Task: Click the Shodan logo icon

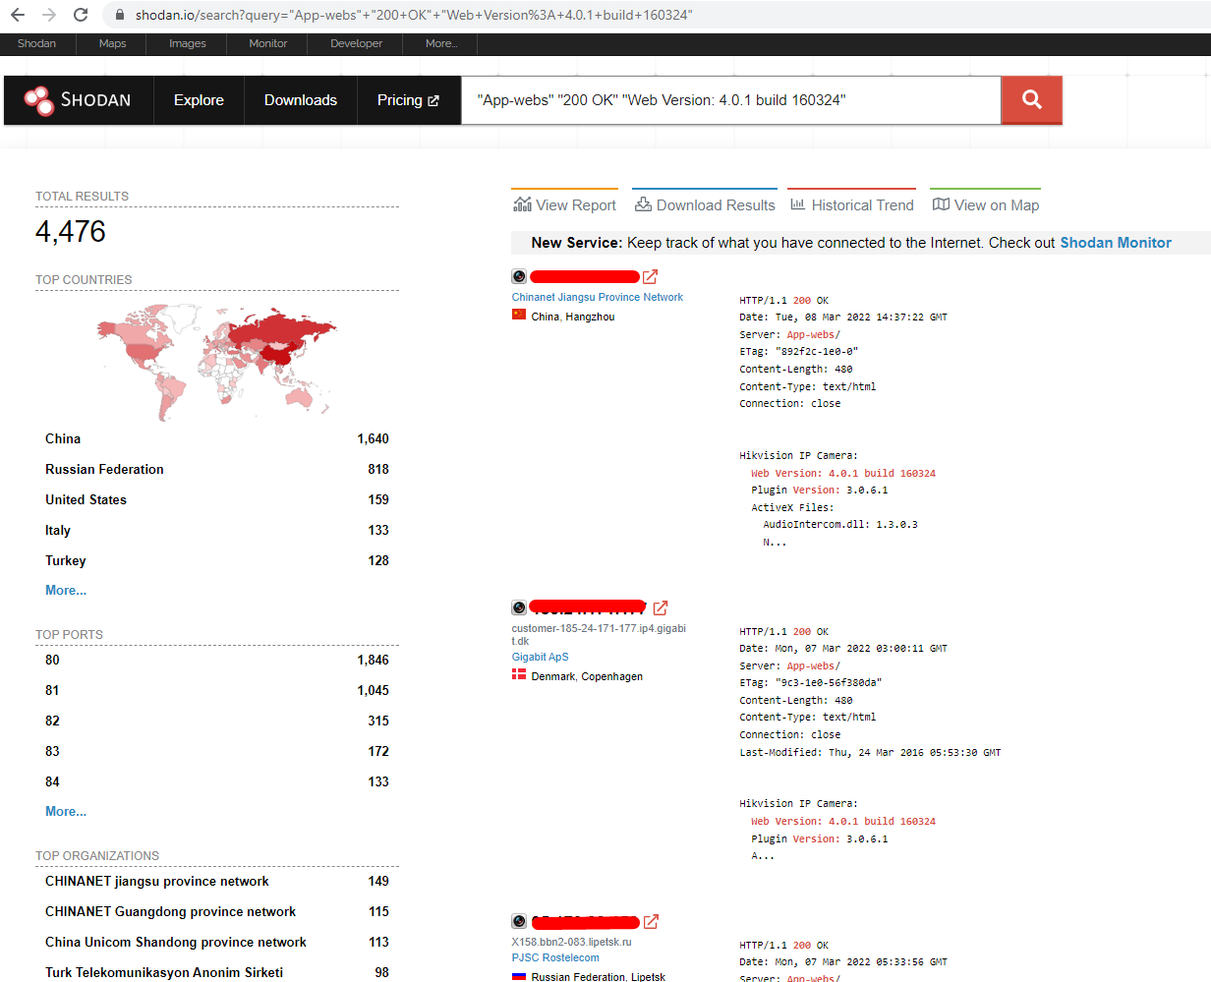Action: click(39, 100)
